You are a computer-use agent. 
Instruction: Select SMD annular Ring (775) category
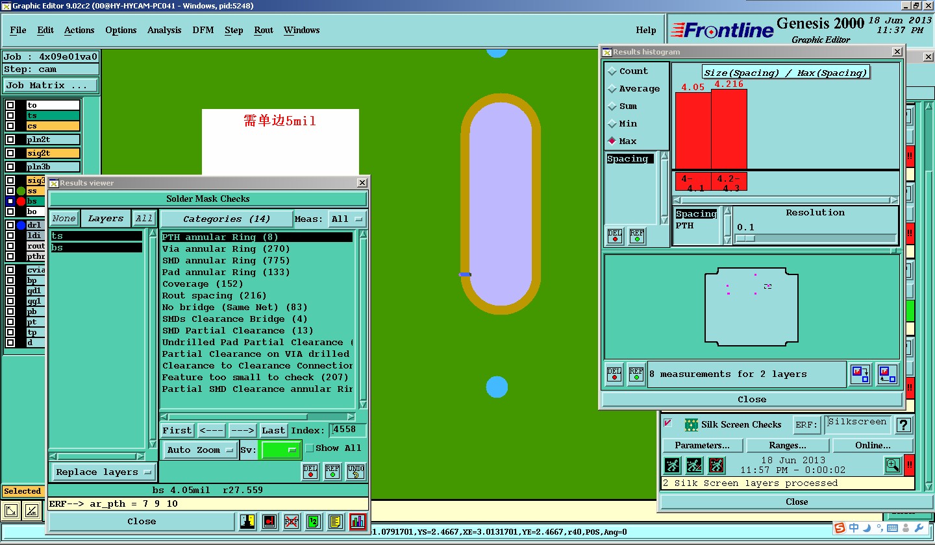(x=226, y=261)
